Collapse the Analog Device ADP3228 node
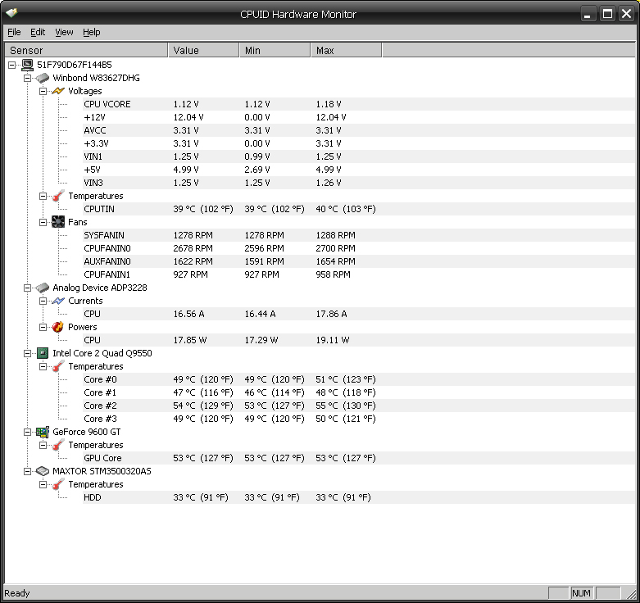 pos(27,288)
